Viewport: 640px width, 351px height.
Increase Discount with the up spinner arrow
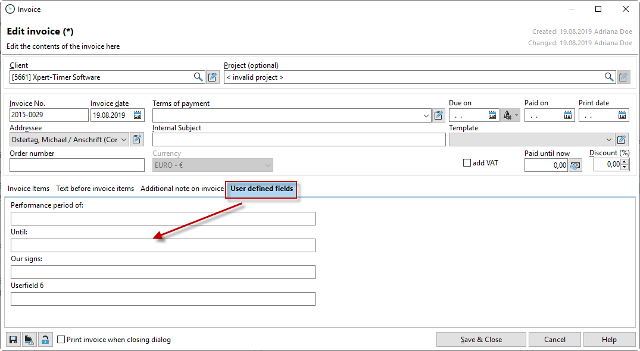click(624, 162)
